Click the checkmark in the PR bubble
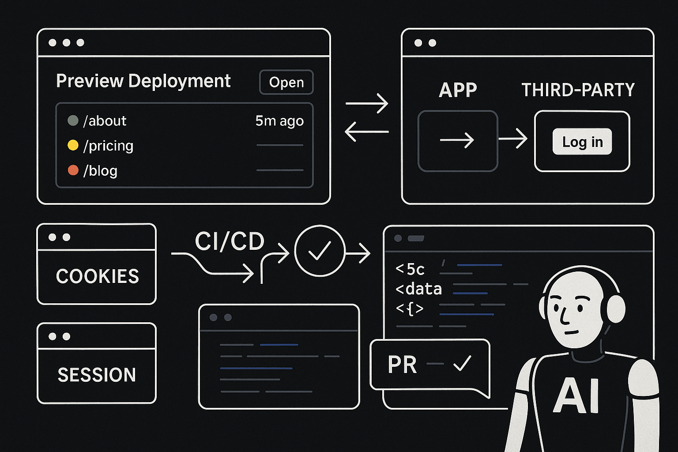Viewport: 678px width, 452px height. 462,363
